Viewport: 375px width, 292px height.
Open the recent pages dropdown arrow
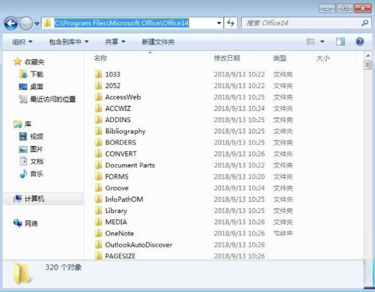click(37, 23)
